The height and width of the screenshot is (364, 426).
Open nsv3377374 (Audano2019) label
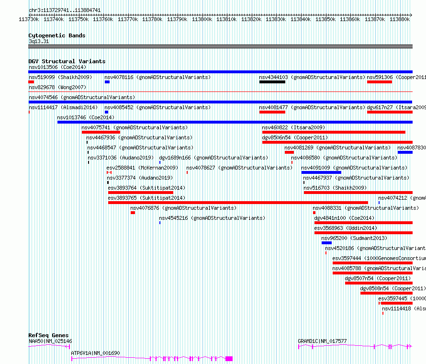point(140,178)
